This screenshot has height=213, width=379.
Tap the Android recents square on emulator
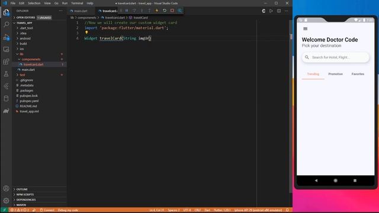pos(355,180)
